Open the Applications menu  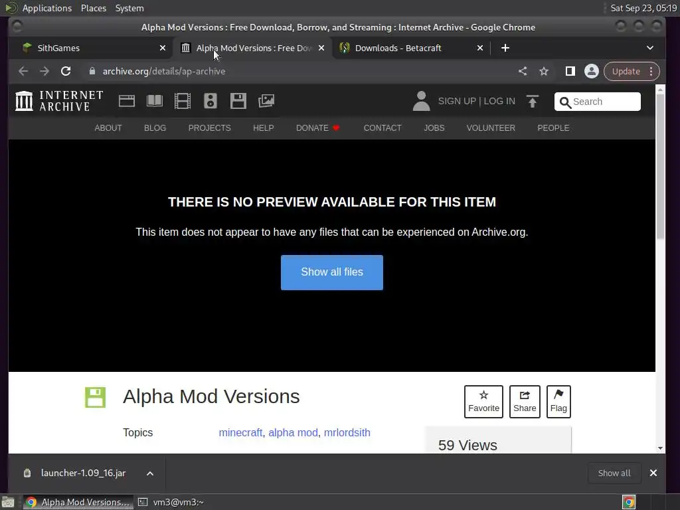[x=47, y=8]
